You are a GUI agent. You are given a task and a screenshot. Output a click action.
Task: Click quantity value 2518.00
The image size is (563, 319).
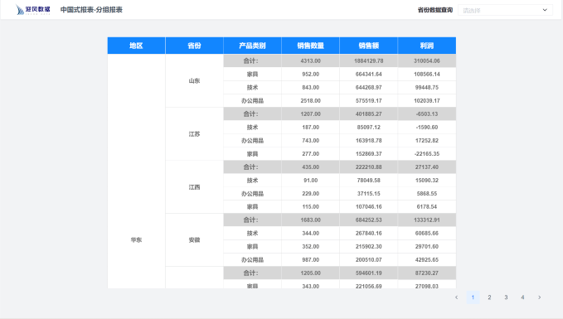(311, 101)
